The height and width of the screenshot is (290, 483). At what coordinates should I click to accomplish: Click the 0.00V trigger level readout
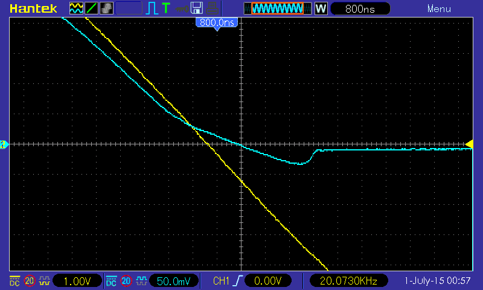click(x=267, y=281)
